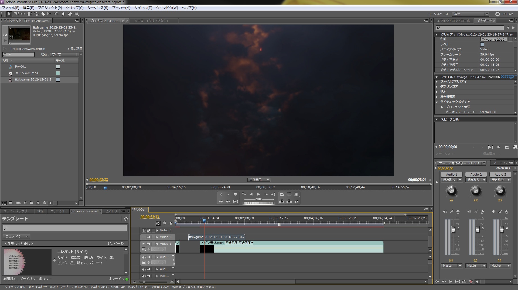518x290 pixels.
Task: Select the Track Select tool
Action: click(16, 14)
